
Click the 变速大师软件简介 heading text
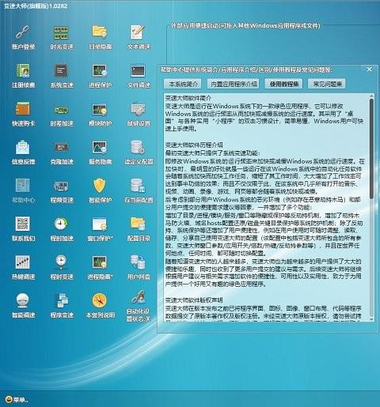pyautogui.click(x=188, y=98)
